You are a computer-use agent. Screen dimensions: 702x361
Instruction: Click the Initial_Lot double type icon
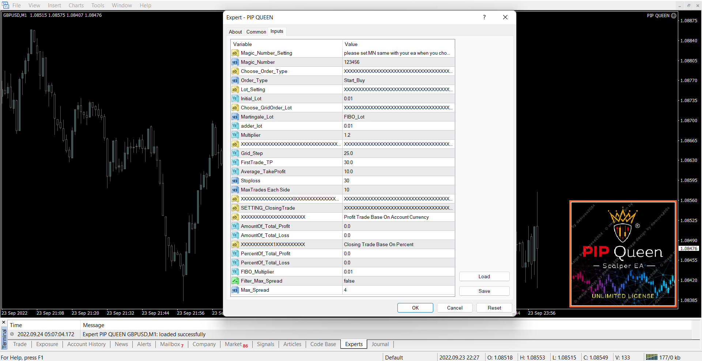[x=235, y=99]
